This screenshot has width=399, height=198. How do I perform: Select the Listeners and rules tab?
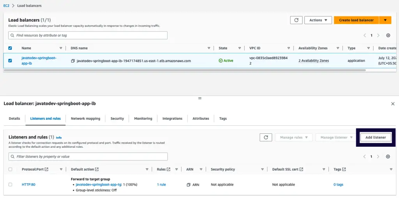coord(45,118)
